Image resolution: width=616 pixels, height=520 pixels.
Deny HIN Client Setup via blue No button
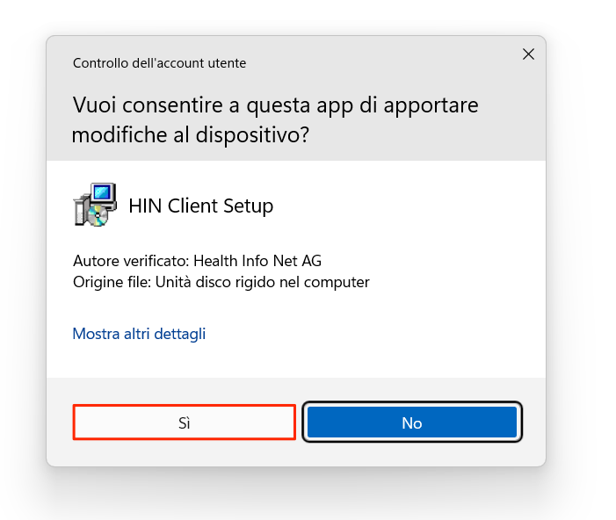pos(412,422)
